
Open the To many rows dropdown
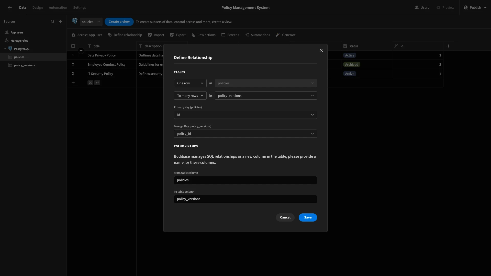coord(190,96)
